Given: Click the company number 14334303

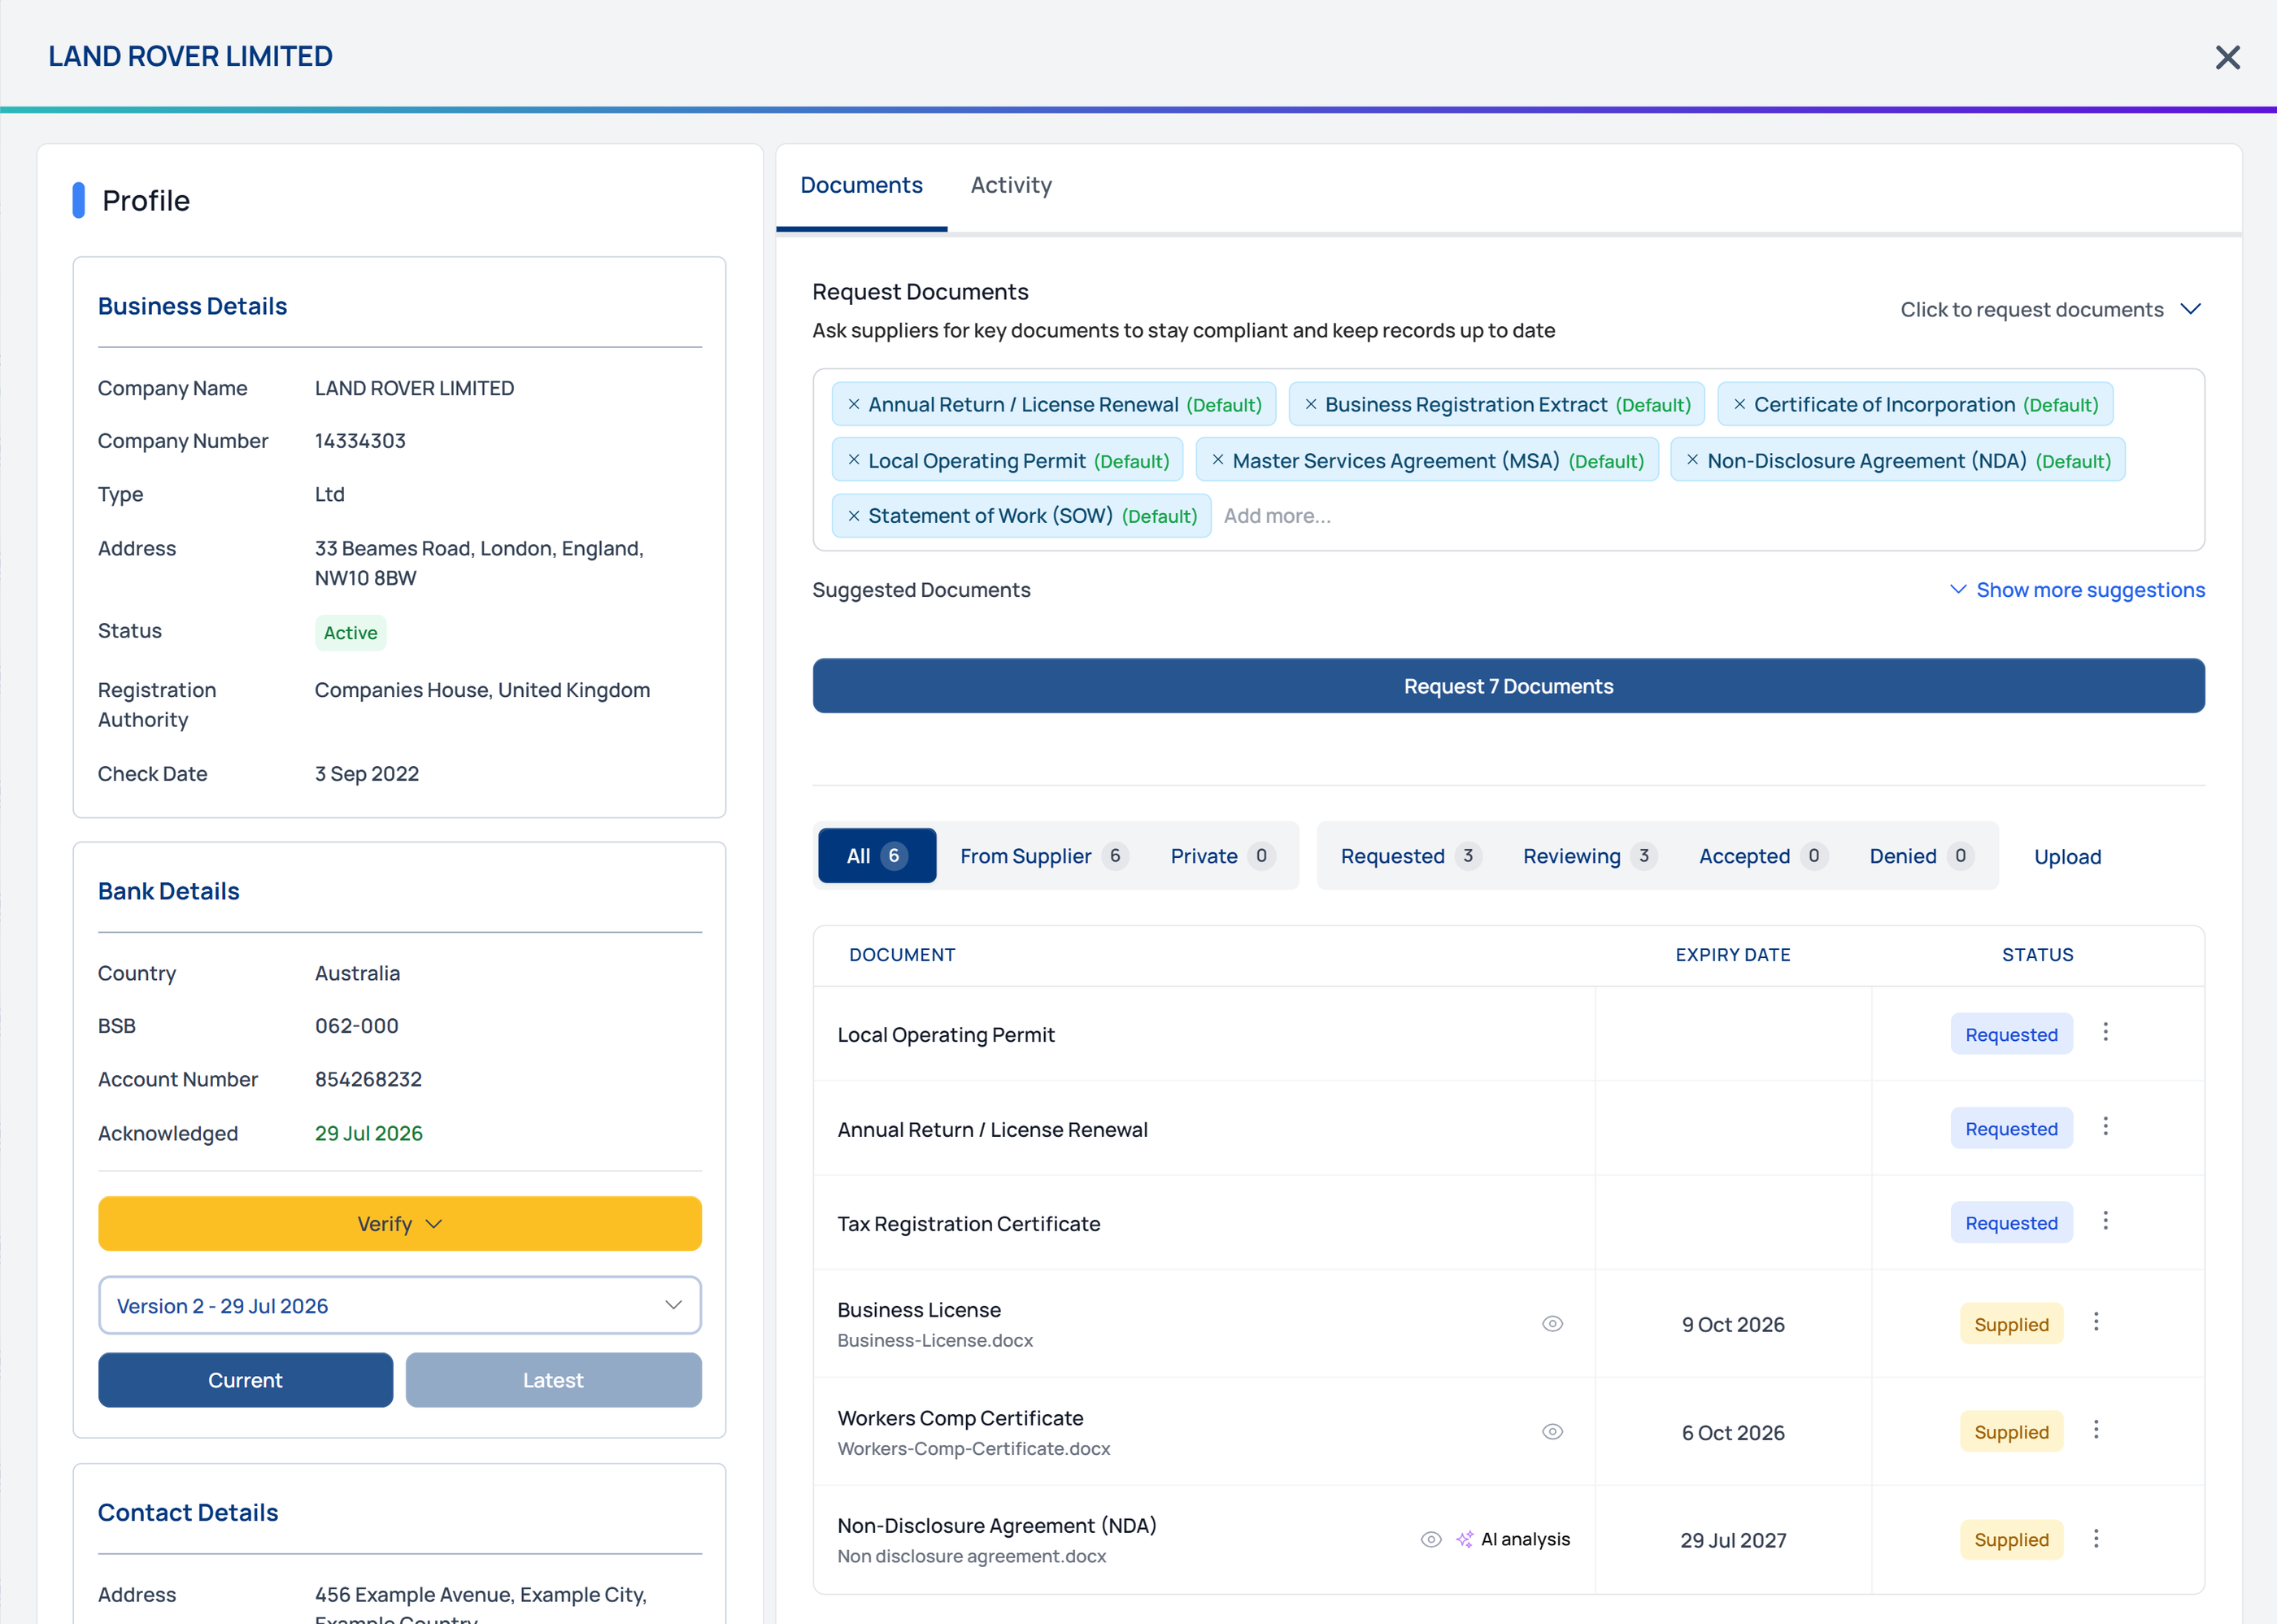Looking at the screenshot, I should click(x=360, y=441).
